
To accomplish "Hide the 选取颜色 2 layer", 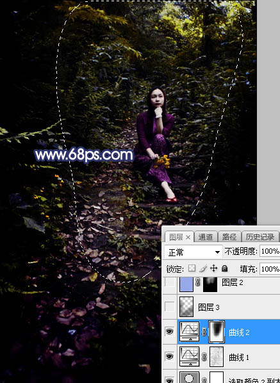I will (170, 380).
